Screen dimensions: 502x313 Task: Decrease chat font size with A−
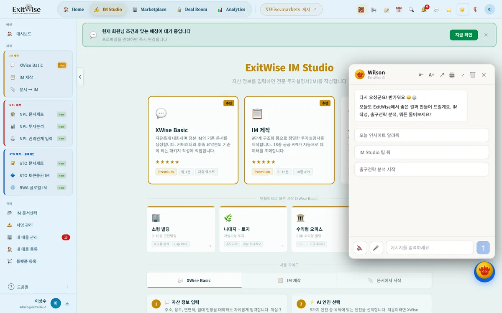click(421, 75)
